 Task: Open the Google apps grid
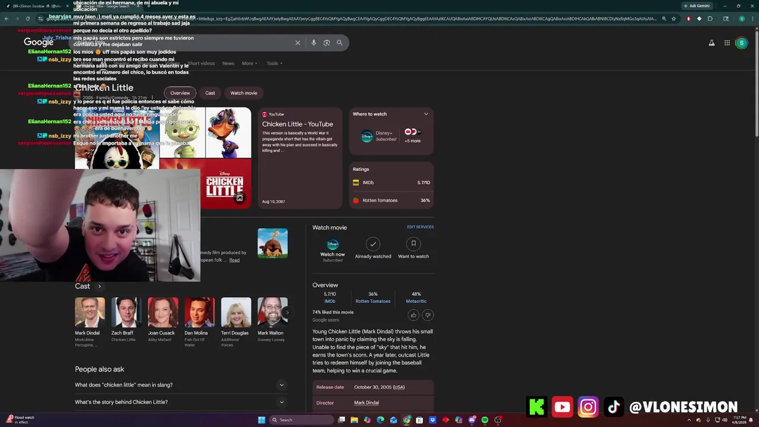[727, 43]
